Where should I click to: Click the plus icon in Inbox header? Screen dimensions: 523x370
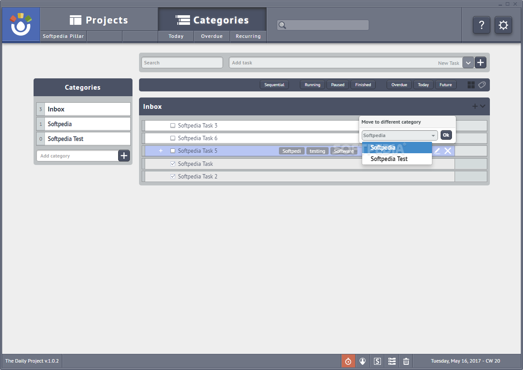(475, 106)
